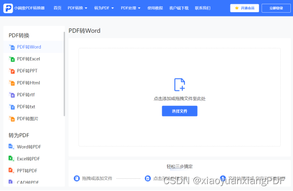The height and width of the screenshot is (191, 293).
Task: Click the PDF转Word file icon in sidebar
Action: [12, 47]
